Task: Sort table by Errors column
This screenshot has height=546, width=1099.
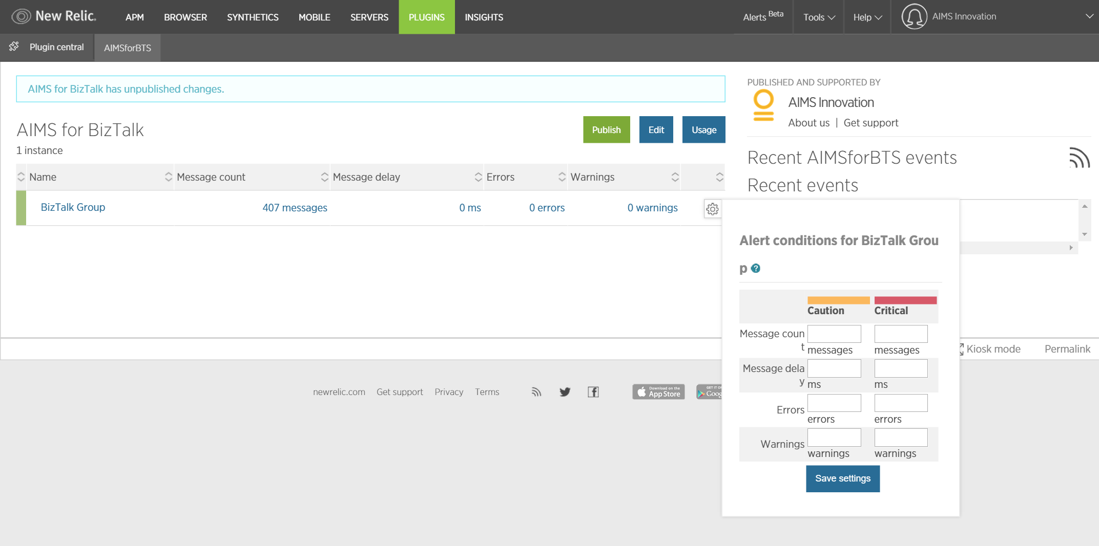Action: [526, 177]
